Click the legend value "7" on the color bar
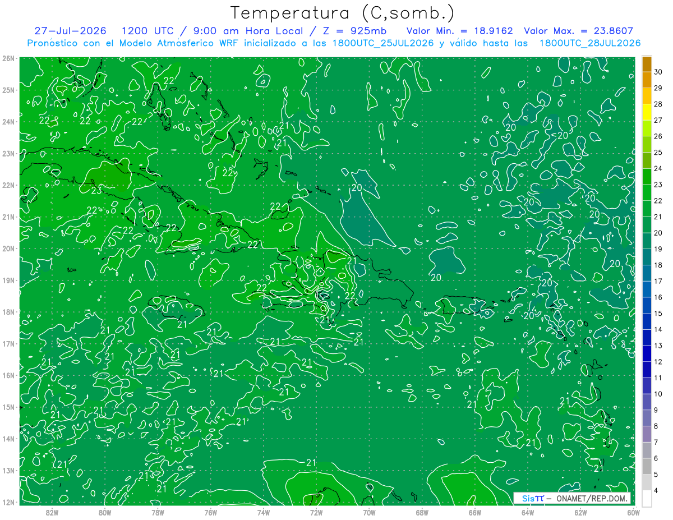673x520 pixels. pos(656,442)
